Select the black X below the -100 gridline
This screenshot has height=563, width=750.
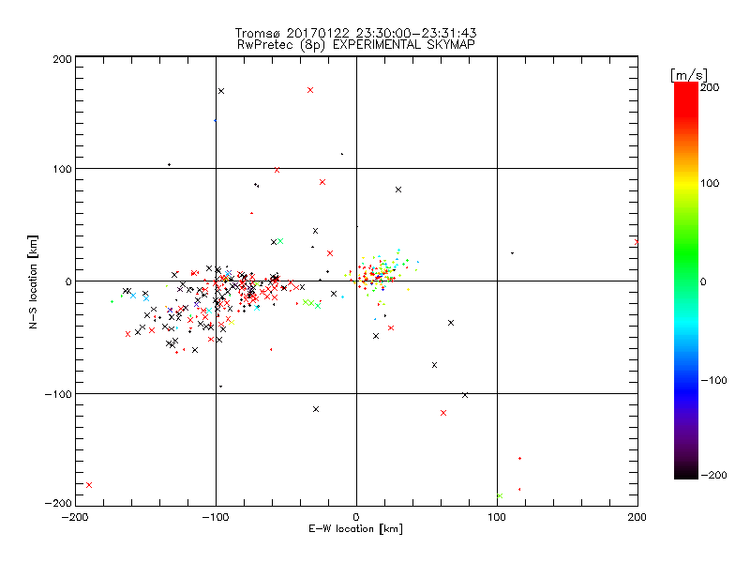[316, 409]
